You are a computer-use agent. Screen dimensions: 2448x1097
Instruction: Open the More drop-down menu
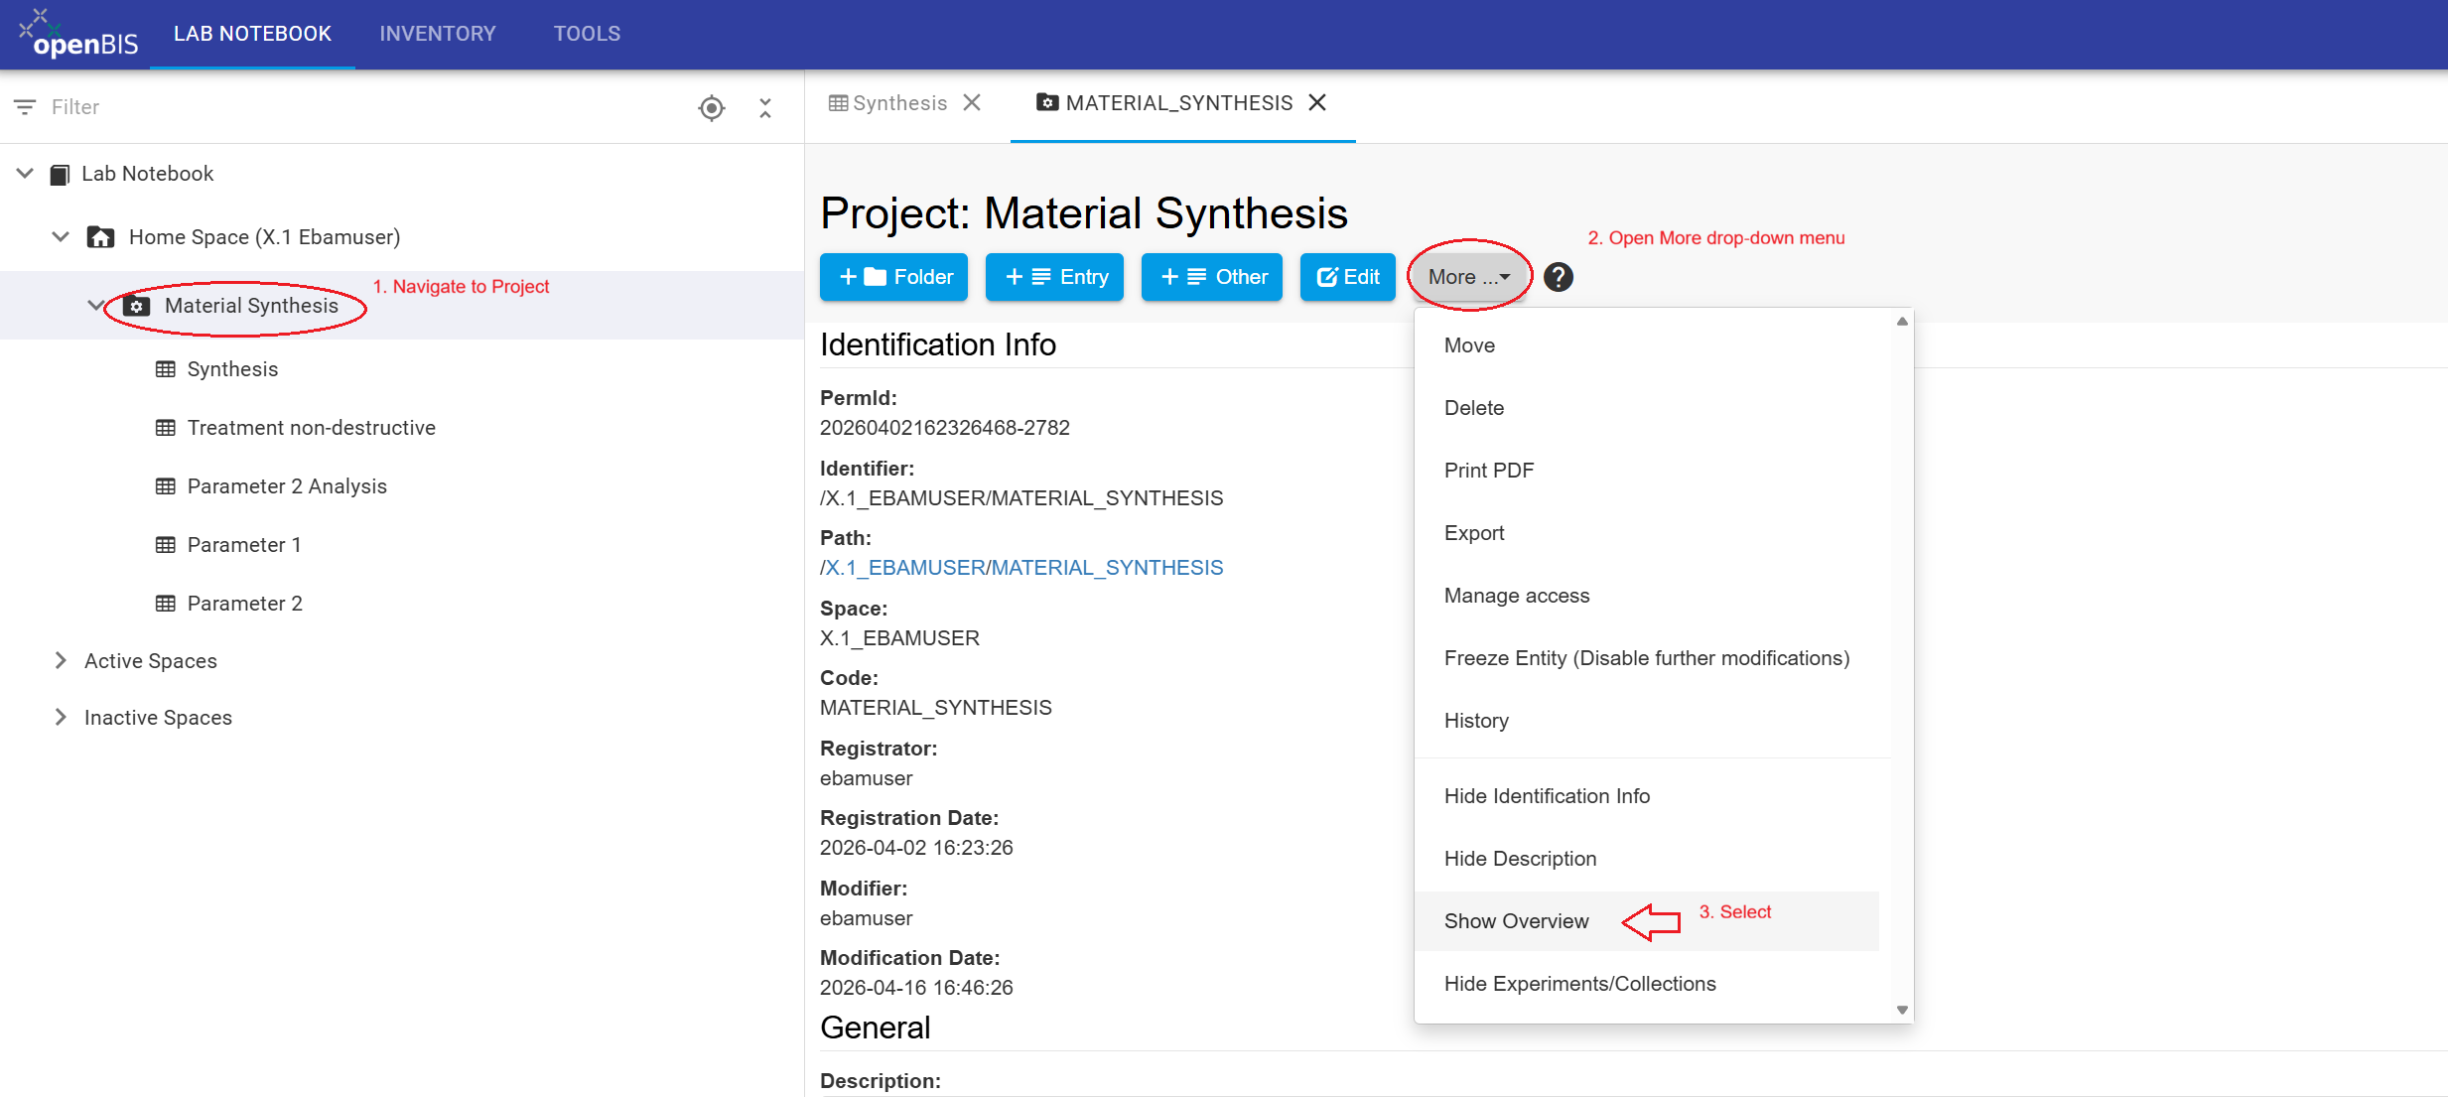coord(1469,277)
